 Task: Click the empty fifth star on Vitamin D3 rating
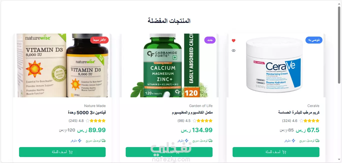88,121
